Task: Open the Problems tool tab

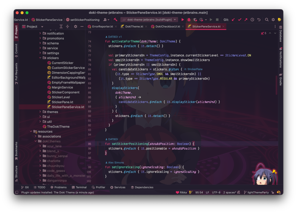Action: coord(59,187)
